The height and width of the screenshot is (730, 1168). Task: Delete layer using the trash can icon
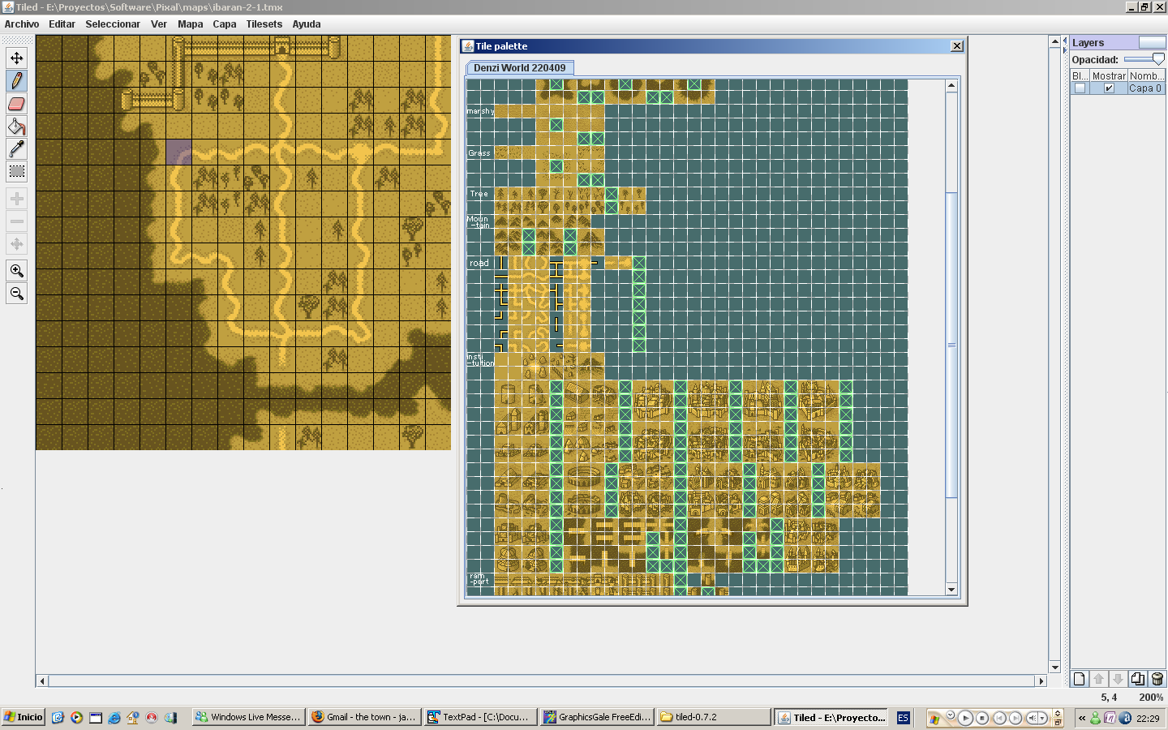point(1157,679)
